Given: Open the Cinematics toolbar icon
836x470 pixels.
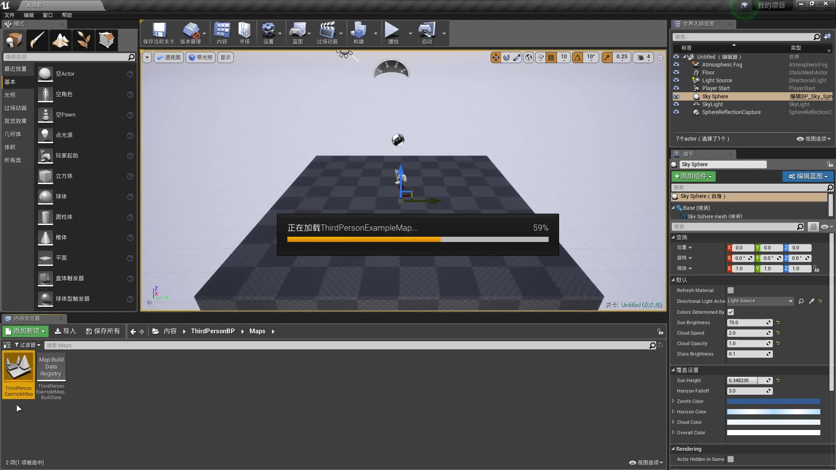Looking at the screenshot, I should 327,30.
